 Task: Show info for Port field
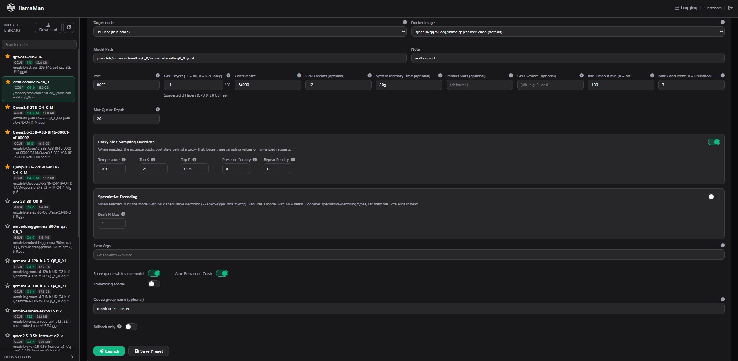point(157,75)
